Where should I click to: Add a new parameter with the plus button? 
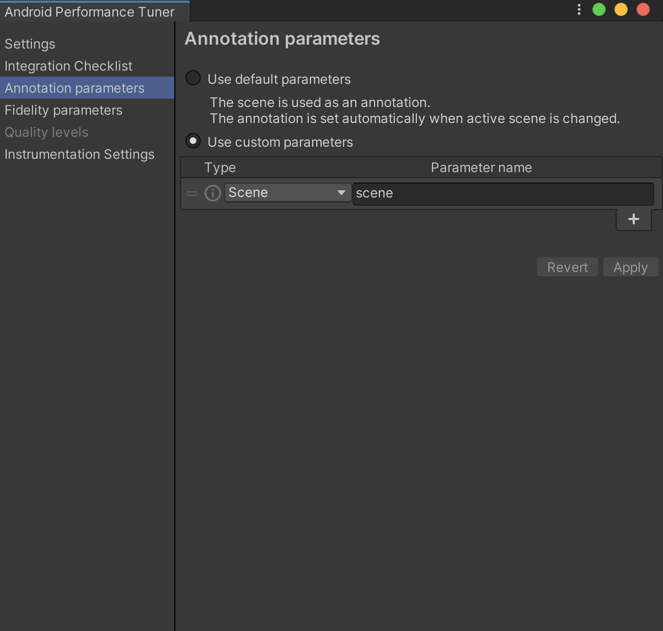(633, 219)
